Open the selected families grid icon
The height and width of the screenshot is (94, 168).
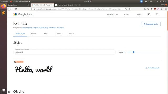[156, 14]
